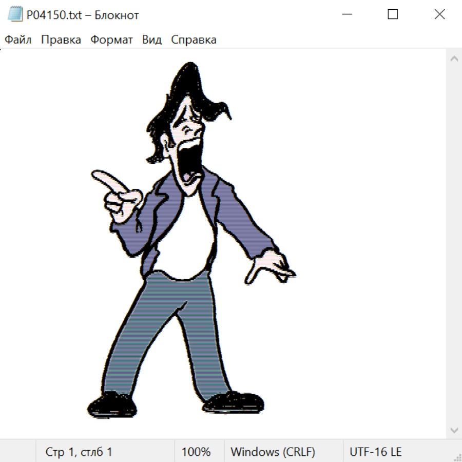The height and width of the screenshot is (462, 462).
Task: Click the Notepad icon in the title bar
Action: coord(15,14)
